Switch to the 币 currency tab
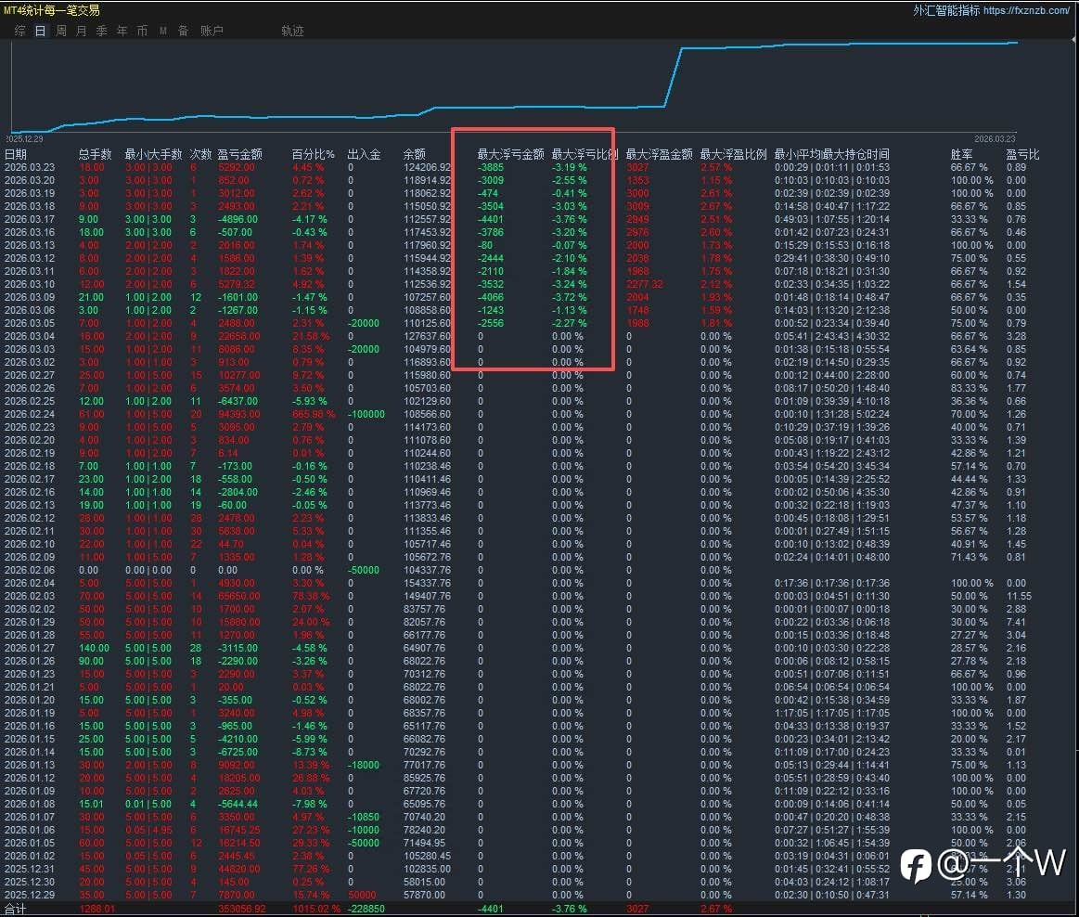This screenshot has width=1079, height=917. coord(142,31)
